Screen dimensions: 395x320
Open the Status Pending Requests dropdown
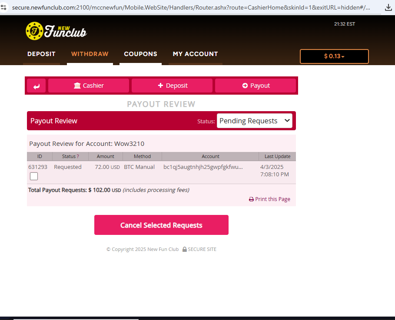point(255,121)
